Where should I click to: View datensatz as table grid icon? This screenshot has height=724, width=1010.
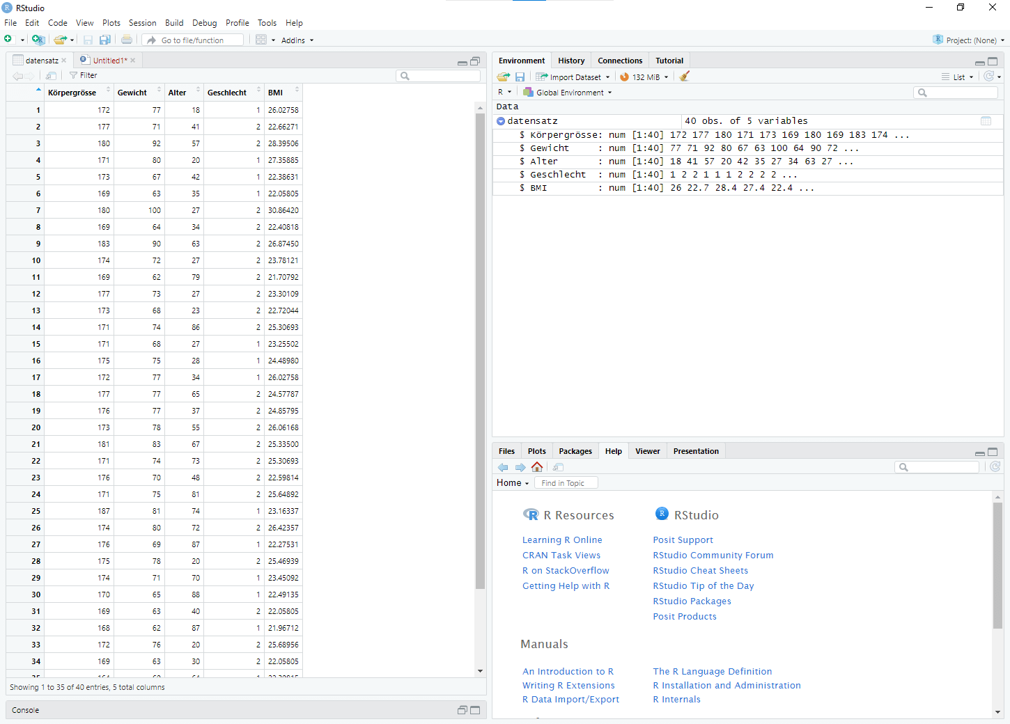(x=986, y=121)
